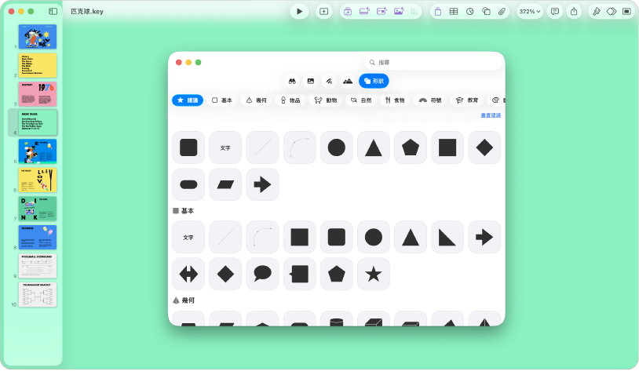This screenshot has width=639, height=371.
Task: Insert a chart from the toolbar
Action: (470, 12)
